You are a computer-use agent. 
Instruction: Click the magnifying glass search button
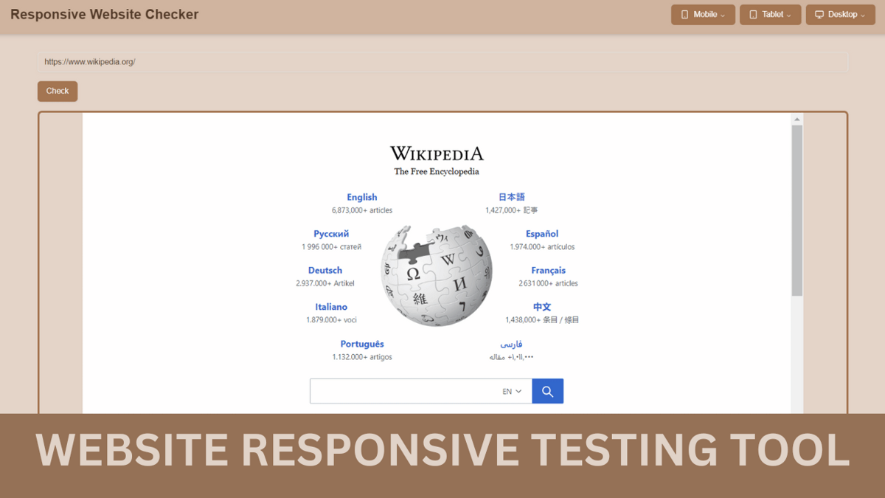[547, 391]
